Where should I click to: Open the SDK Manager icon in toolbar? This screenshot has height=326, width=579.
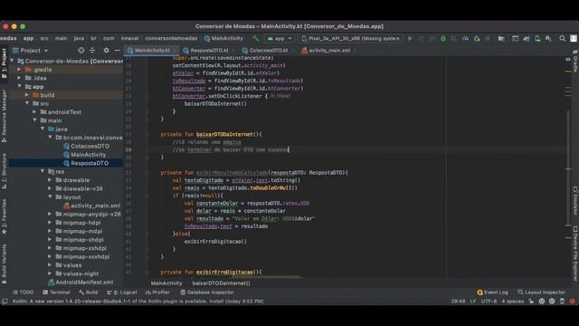point(548,38)
